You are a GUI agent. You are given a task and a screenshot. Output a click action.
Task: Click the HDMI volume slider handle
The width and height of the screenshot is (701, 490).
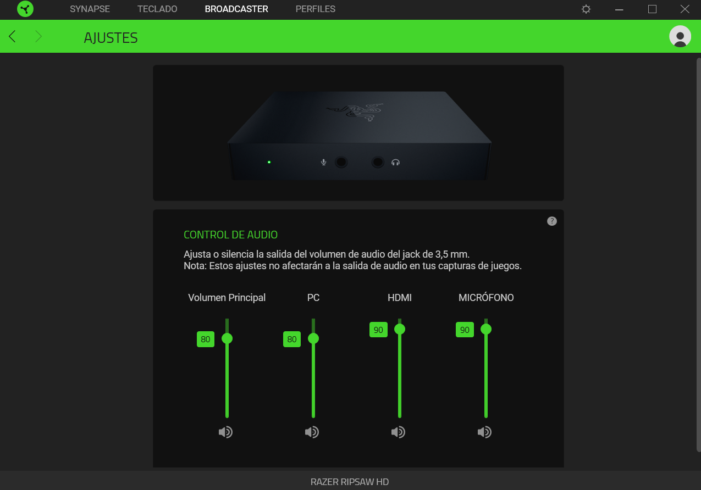coord(400,329)
